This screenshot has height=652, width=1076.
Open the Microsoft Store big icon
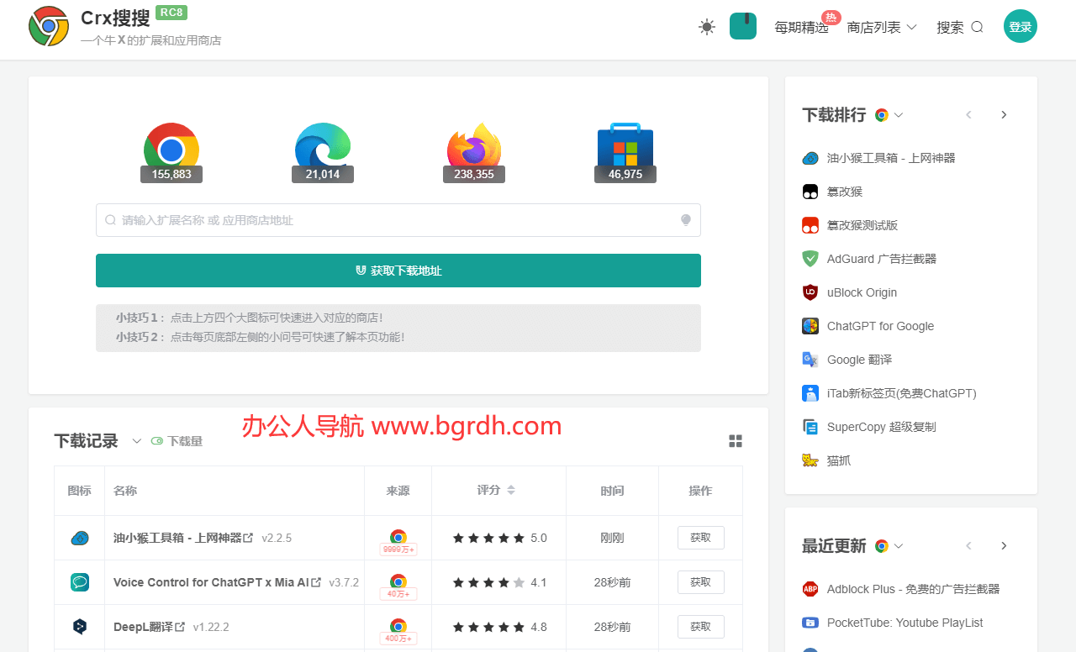[x=625, y=151]
